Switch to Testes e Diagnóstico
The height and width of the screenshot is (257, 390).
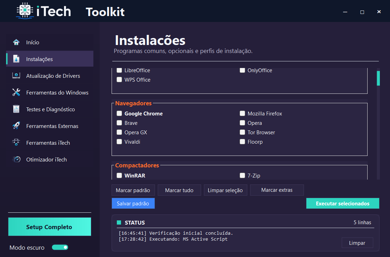(50, 109)
